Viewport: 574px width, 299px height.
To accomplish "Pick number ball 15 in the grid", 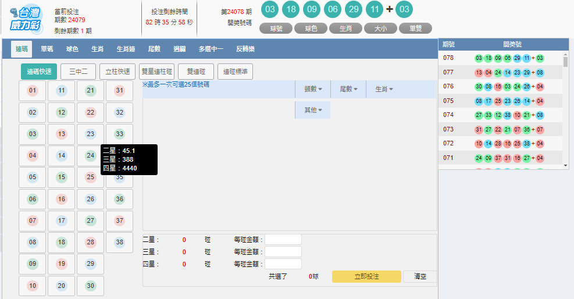I will (62, 177).
